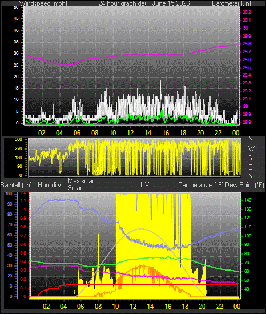Click hour "22" on the windspeed graph axis

coord(218,133)
